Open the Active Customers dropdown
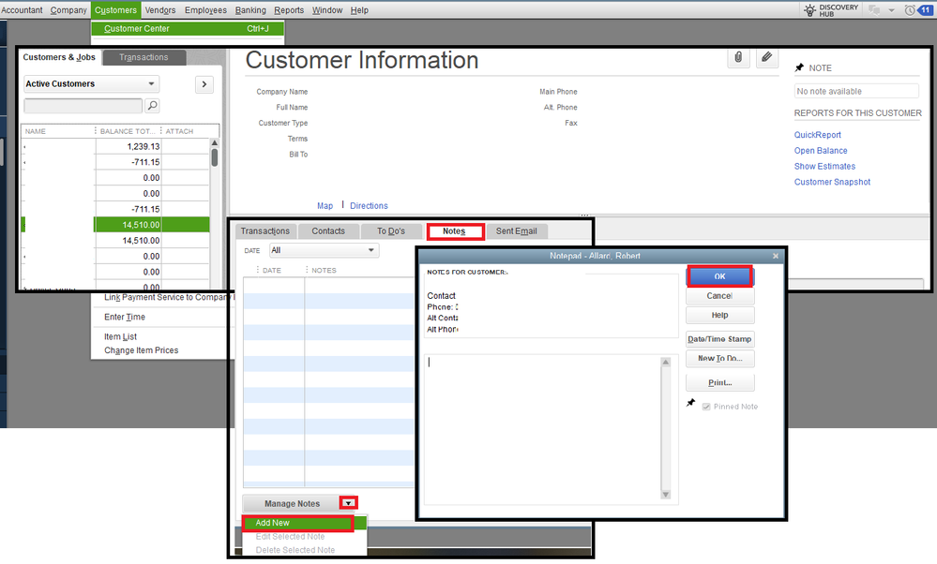This screenshot has width=937, height=564. click(91, 83)
